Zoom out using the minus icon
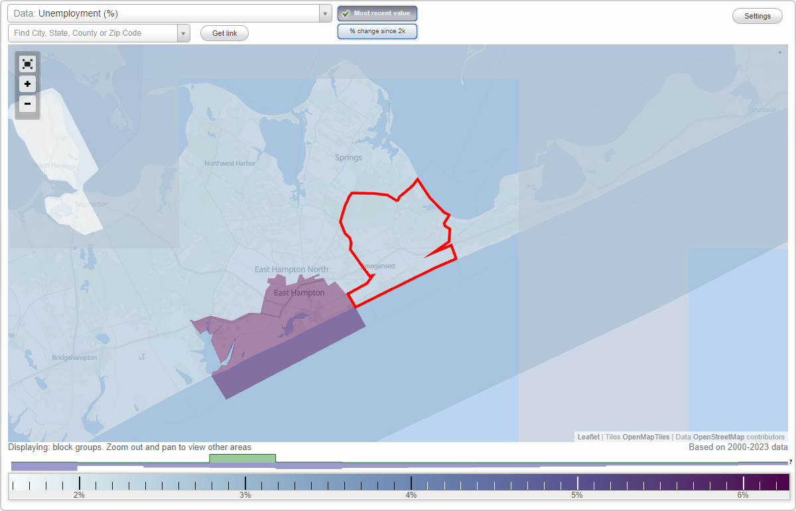The image size is (796, 511). click(27, 103)
